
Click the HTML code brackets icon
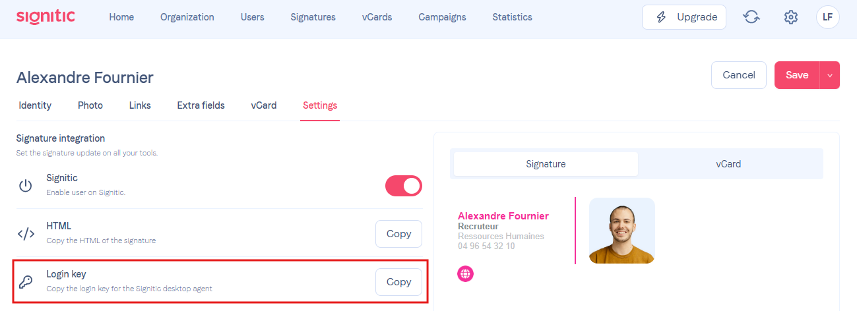pyautogui.click(x=26, y=233)
